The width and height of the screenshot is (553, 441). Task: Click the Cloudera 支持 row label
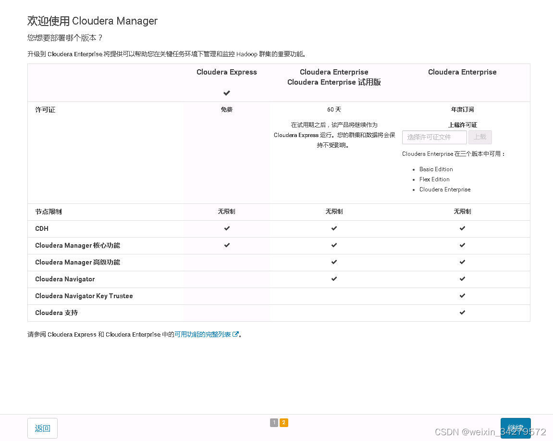pyautogui.click(x=56, y=313)
